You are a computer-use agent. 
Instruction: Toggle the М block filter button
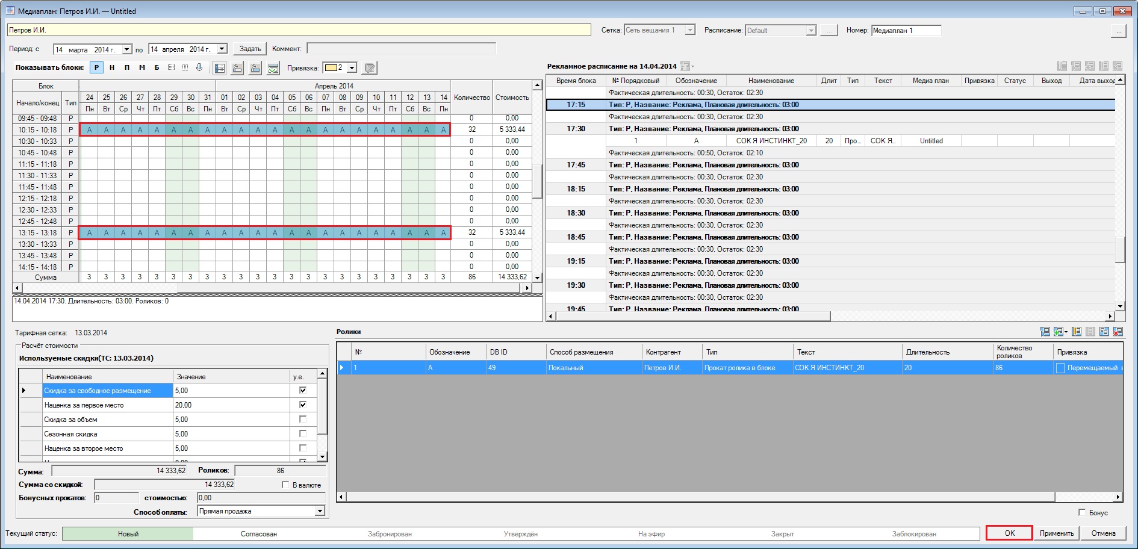point(142,67)
